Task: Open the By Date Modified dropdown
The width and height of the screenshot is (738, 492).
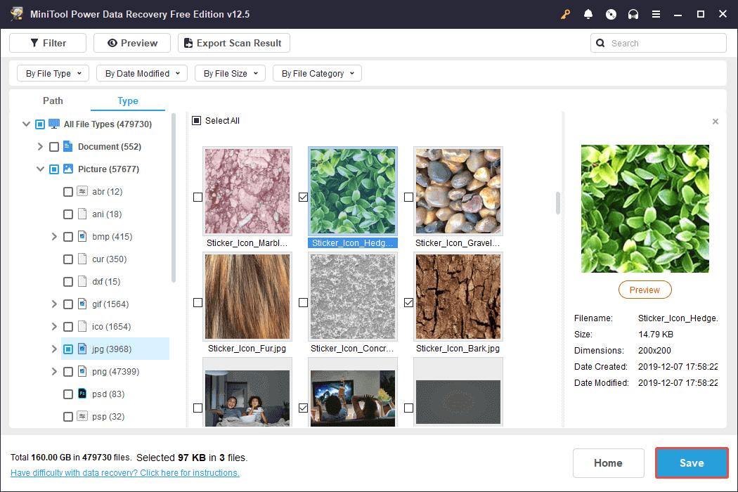Action: click(x=141, y=73)
